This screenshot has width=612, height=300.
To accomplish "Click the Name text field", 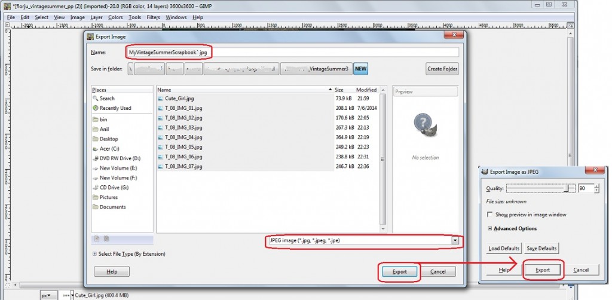I will pos(293,53).
